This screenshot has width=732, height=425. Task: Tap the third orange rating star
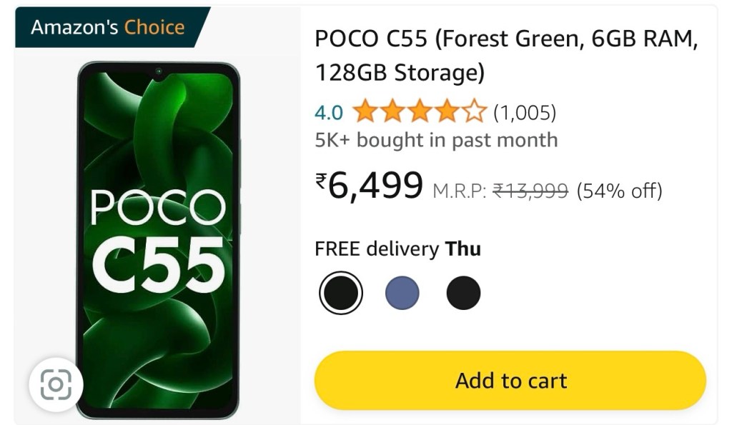(419, 112)
